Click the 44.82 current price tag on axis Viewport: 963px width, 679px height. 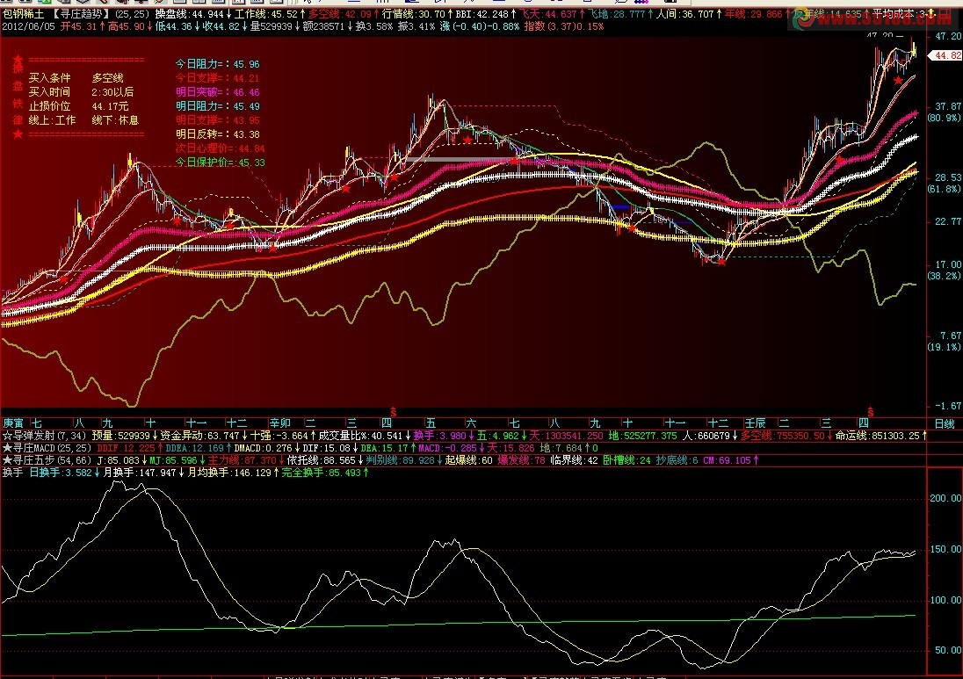coord(946,55)
